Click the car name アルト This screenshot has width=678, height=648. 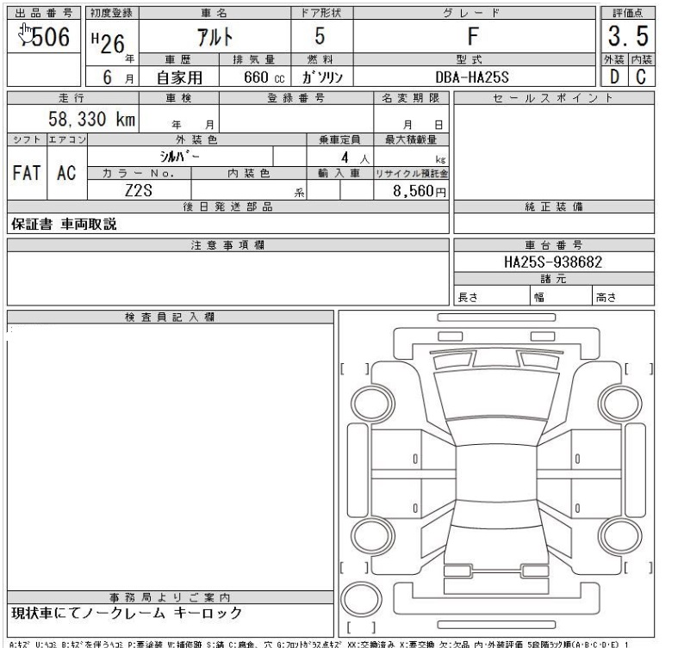click(x=213, y=37)
